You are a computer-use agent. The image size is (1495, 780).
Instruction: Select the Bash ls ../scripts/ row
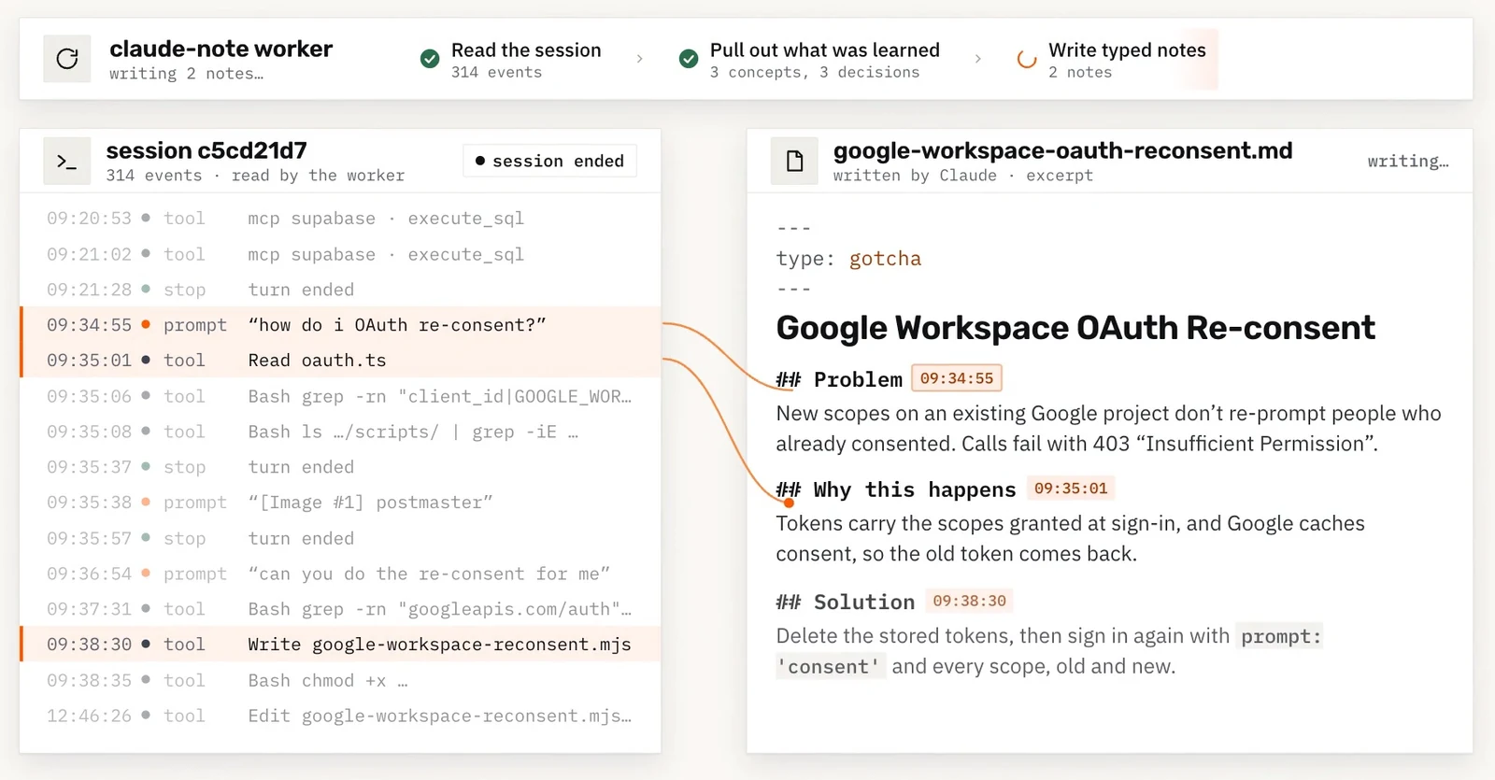tap(340, 432)
